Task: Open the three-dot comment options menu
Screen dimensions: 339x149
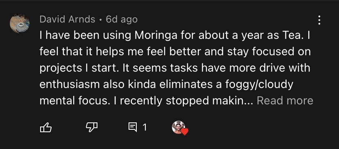Action: point(319,20)
